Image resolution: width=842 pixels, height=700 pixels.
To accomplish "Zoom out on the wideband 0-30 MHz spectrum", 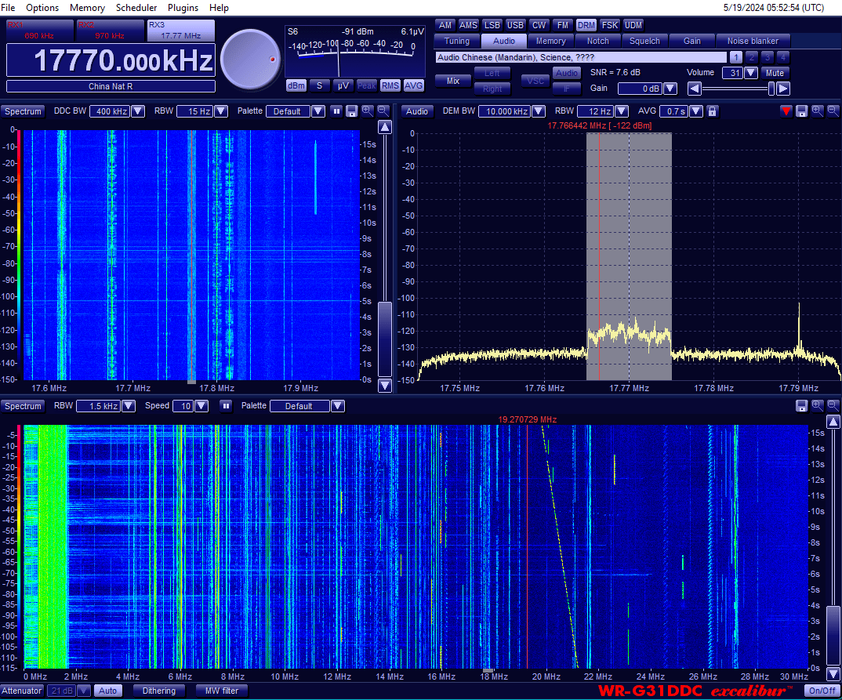I will coord(833,406).
